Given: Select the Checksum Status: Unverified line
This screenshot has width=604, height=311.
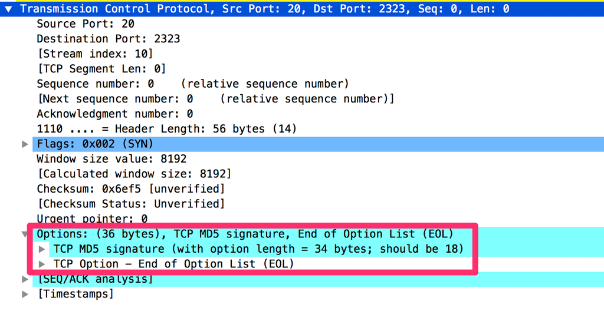Looking at the screenshot, I should click(x=130, y=204).
